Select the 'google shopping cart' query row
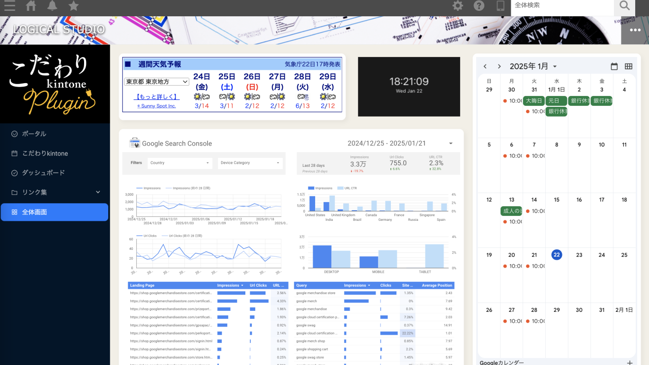Viewport: 649px width, 365px height. click(x=374, y=349)
